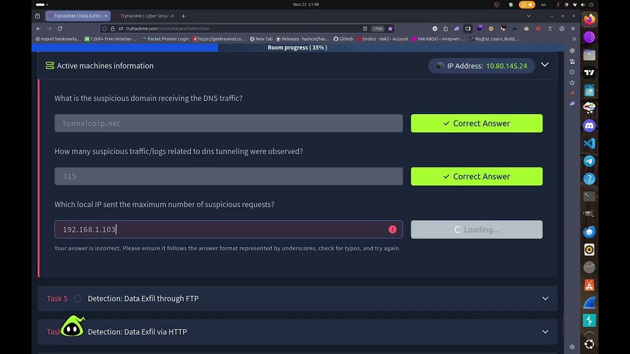Open Firefox in the dock

pos(589,19)
